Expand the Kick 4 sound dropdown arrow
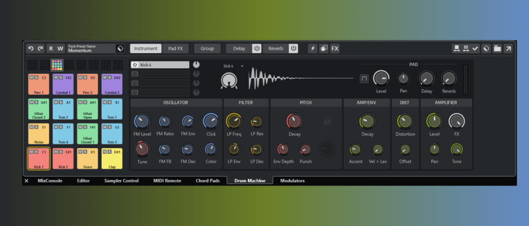Viewport: 529px width, 226px height. pyautogui.click(x=242, y=66)
